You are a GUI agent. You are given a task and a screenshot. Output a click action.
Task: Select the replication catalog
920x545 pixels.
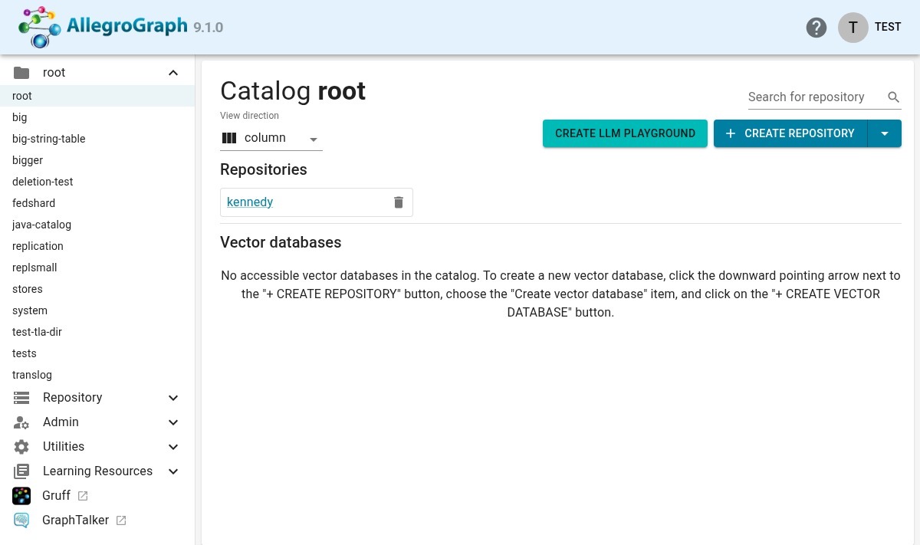tap(97, 246)
